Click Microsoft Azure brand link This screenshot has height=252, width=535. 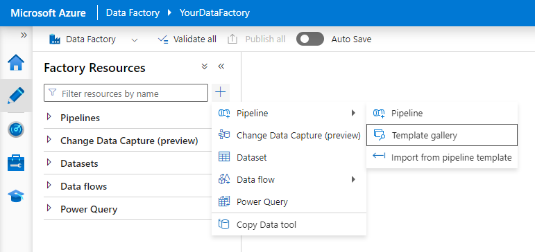(48, 13)
